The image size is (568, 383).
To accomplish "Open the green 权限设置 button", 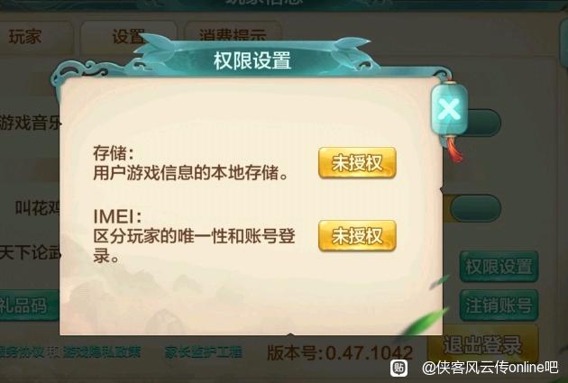I will tap(499, 267).
